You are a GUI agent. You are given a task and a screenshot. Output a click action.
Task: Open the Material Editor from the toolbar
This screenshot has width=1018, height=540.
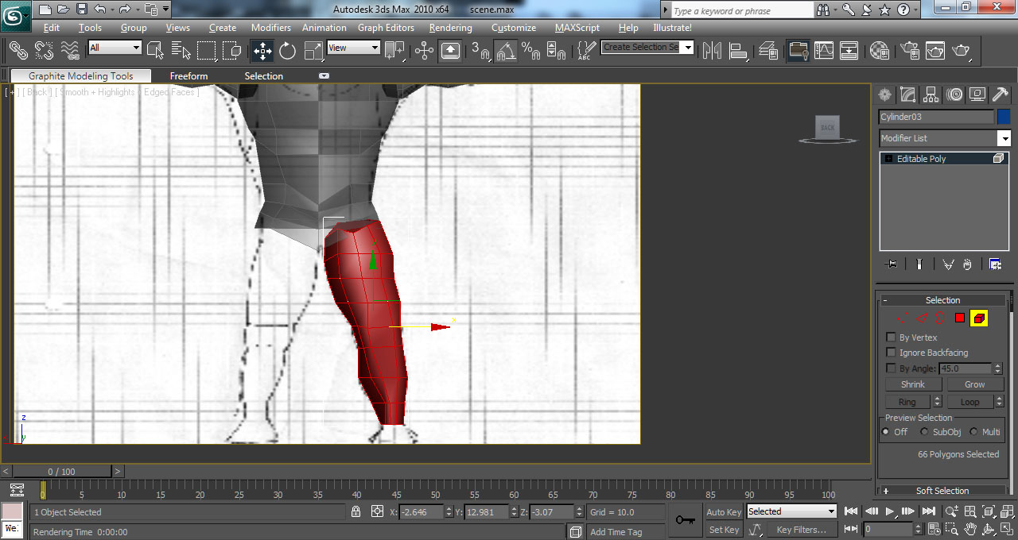coord(879,51)
